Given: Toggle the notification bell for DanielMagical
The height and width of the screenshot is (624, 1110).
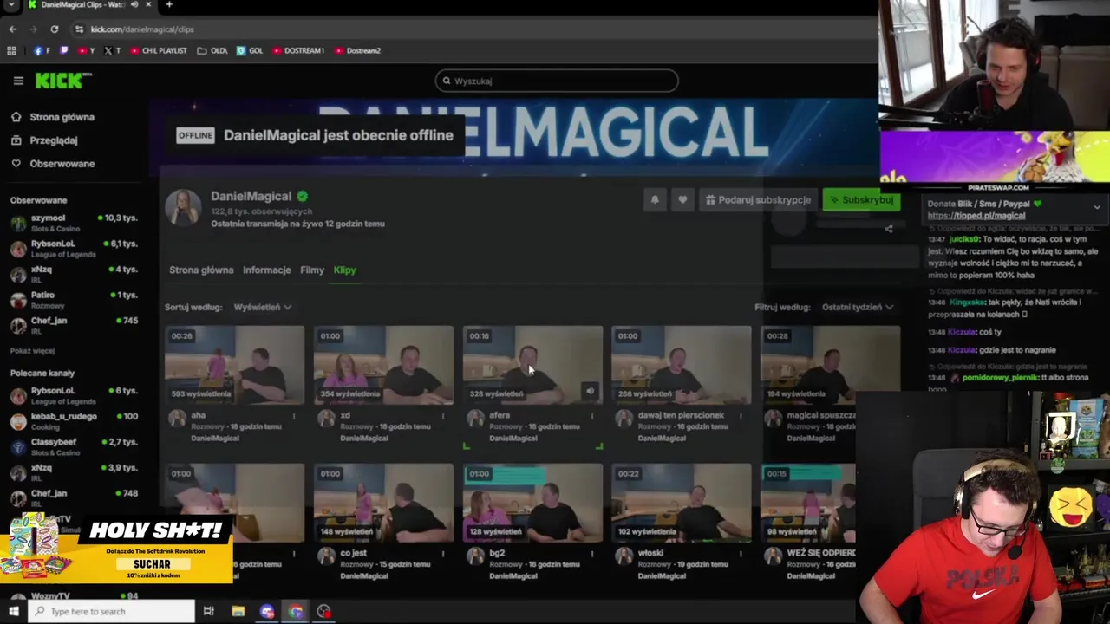Looking at the screenshot, I should 655,200.
